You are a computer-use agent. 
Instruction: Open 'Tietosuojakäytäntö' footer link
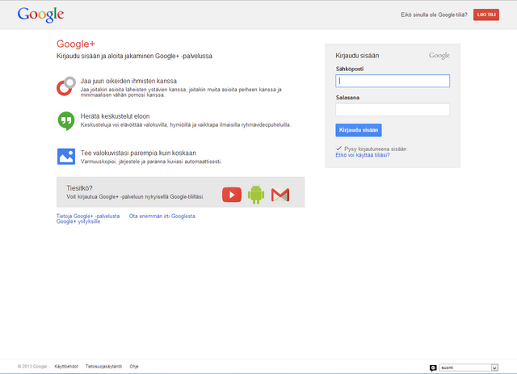(103, 367)
